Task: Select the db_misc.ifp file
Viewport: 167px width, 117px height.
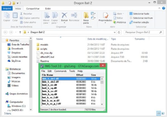Action: tap(44, 53)
